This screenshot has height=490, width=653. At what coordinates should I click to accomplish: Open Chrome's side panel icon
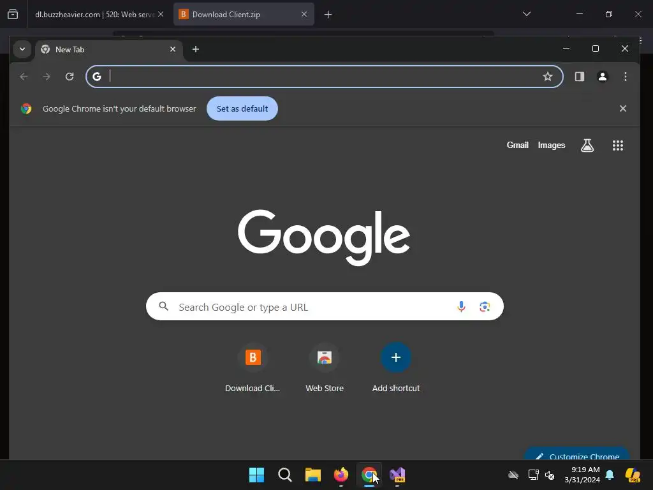click(579, 77)
